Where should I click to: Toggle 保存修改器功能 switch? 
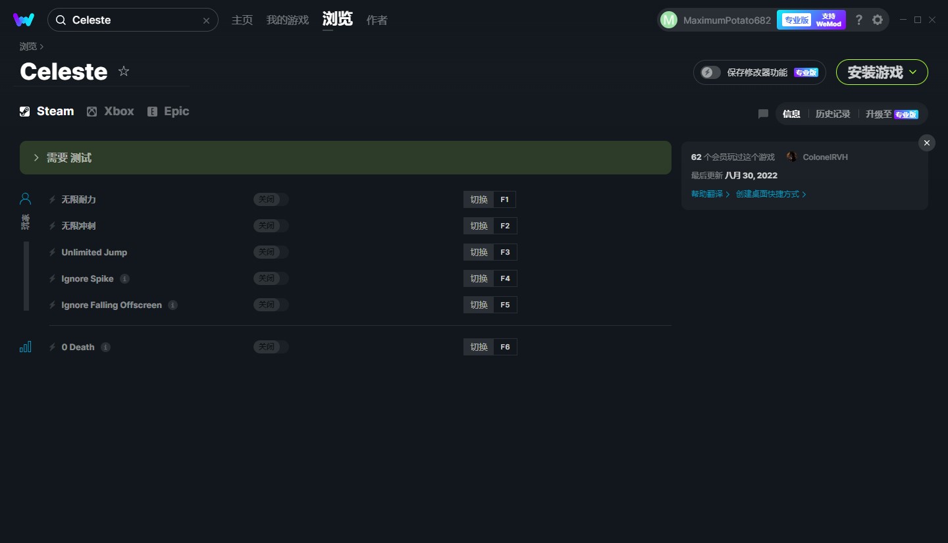tap(710, 72)
